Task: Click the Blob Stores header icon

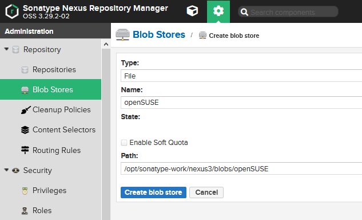Action: pos(122,35)
